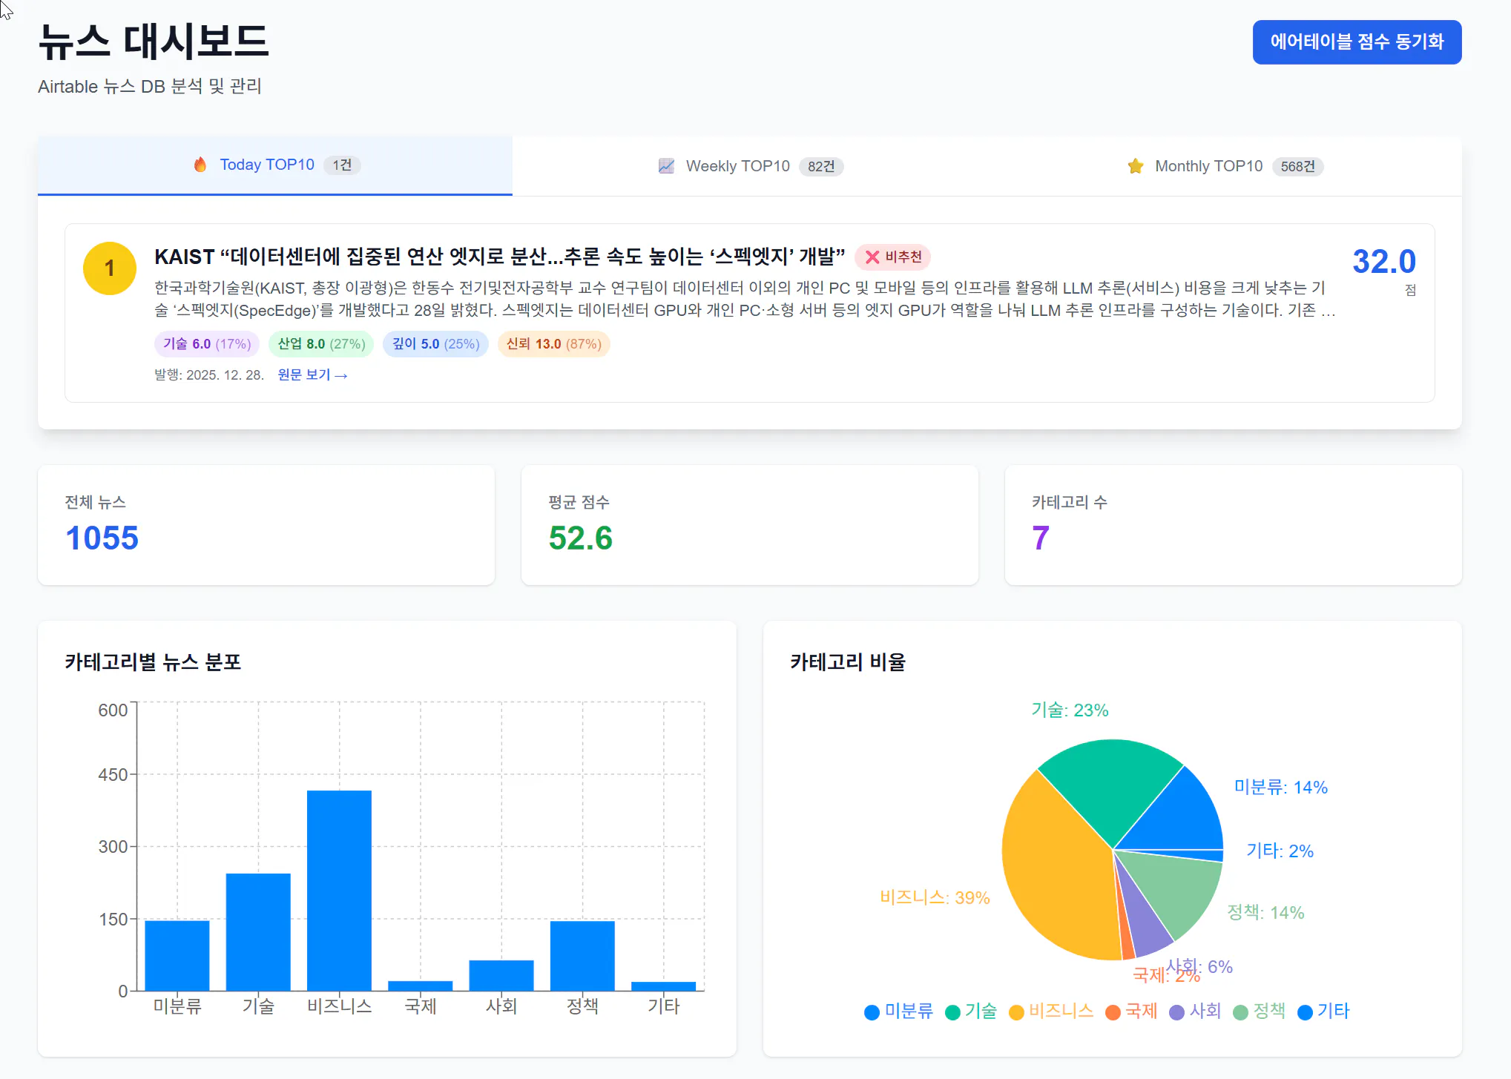1511x1079 pixels.
Task: Click the 기술 bar in bar chart
Action: (x=258, y=932)
